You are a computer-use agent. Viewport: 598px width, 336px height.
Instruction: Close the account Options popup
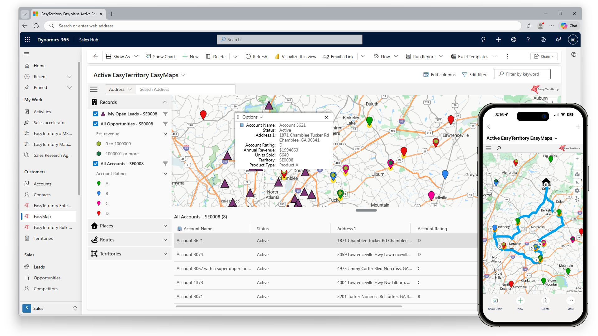coord(326,117)
